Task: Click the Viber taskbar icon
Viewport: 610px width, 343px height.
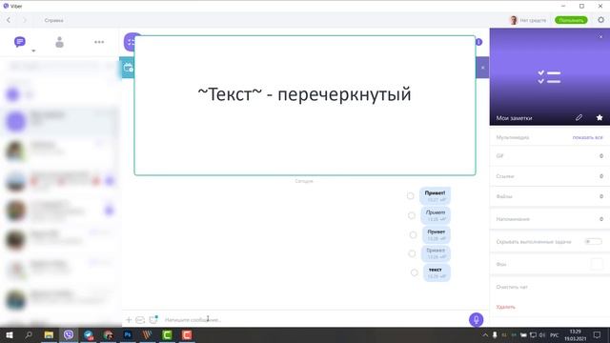Action: tap(69, 334)
